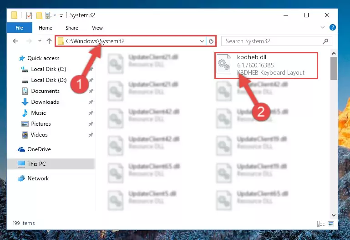Click the pin icon beside Downloads
This screenshot has width=350, height=240.
[91, 102]
